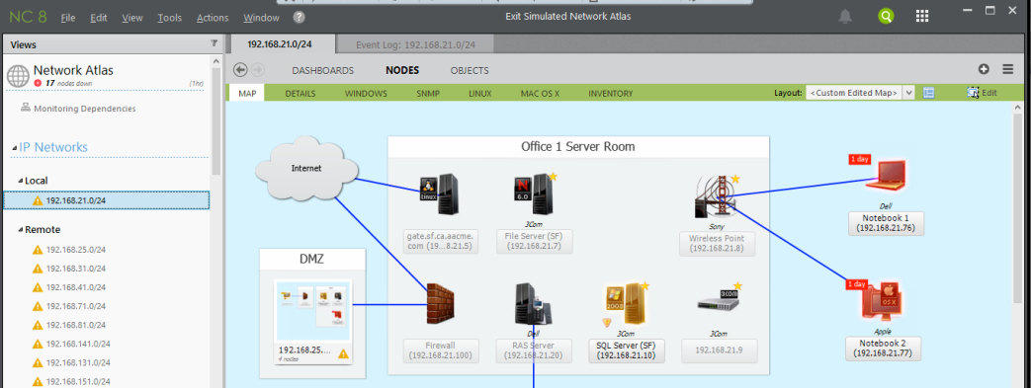Switch to the INVENTORY sub-tab
Viewport: 1031px width, 388px height.
[611, 93]
